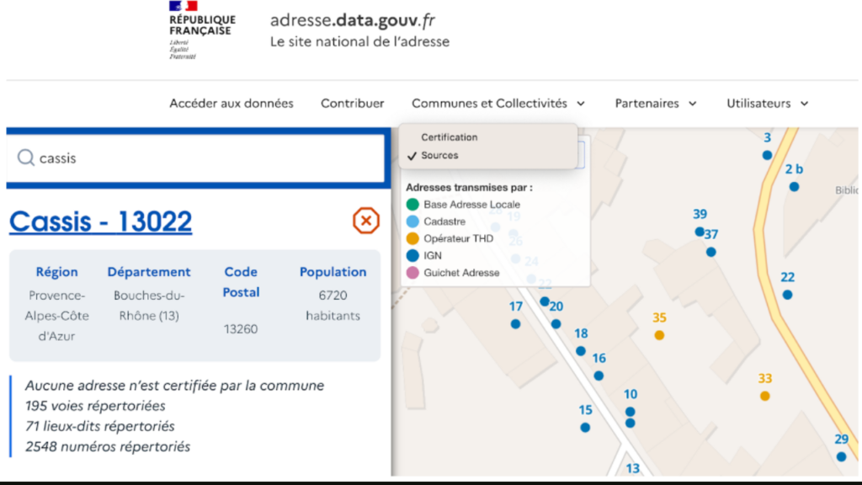Select orange address point 33
This screenshot has width=862, height=485.
(764, 396)
